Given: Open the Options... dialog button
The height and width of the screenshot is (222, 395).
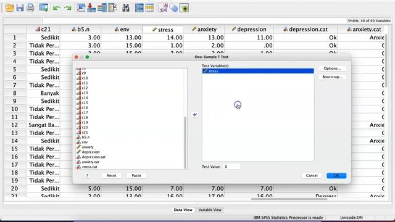Looking at the screenshot, I should click(x=332, y=68).
